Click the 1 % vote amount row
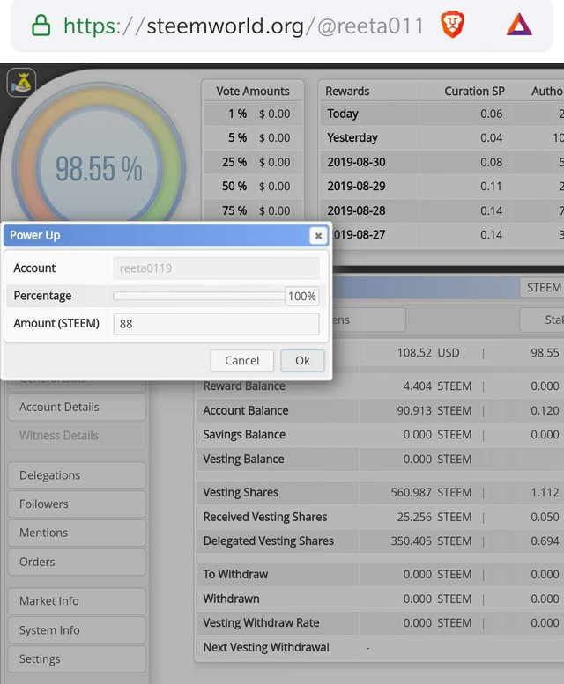 tap(253, 114)
